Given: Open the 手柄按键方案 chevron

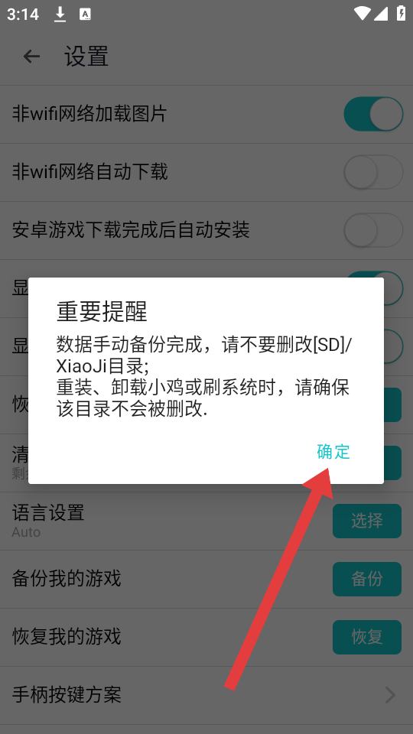Looking at the screenshot, I should click(390, 695).
